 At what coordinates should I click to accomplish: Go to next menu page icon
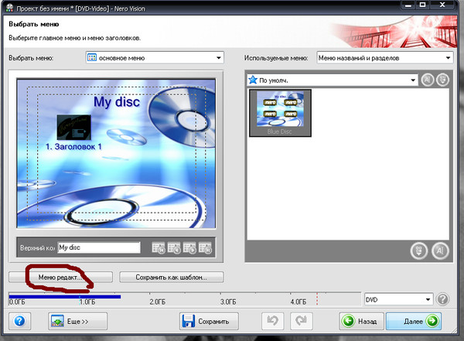coord(189,247)
